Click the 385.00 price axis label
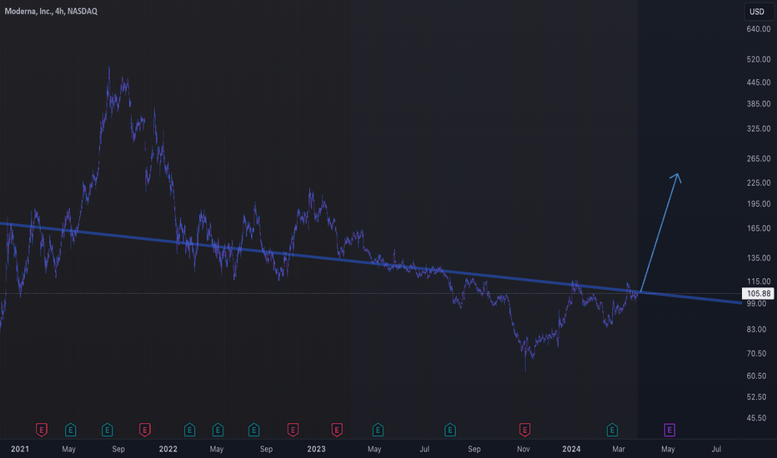Image resolution: width=777 pixels, height=458 pixels. (759, 104)
